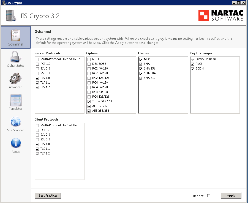Viewport: 248px width, 203px height.
Task: Close the IIS Crypto window
Action: click(244, 3)
